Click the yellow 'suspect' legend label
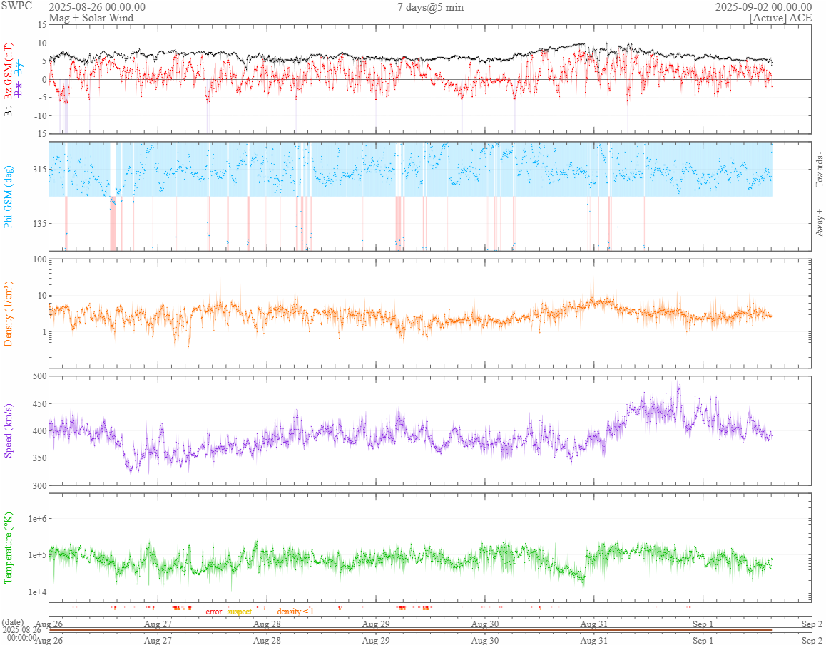This screenshot has height=645, width=826. click(239, 612)
